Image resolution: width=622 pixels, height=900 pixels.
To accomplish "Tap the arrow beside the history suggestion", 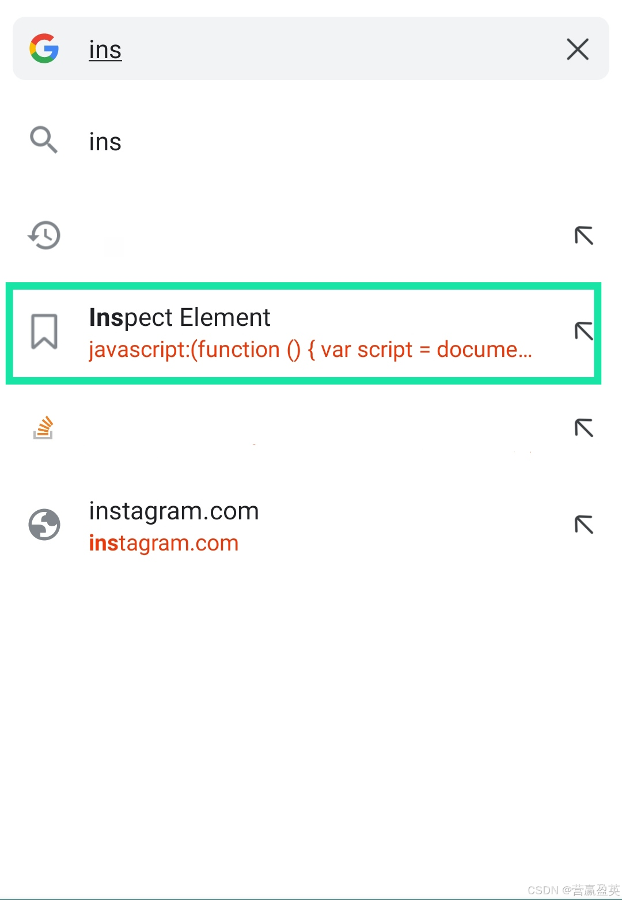I will [x=583, y=235].
